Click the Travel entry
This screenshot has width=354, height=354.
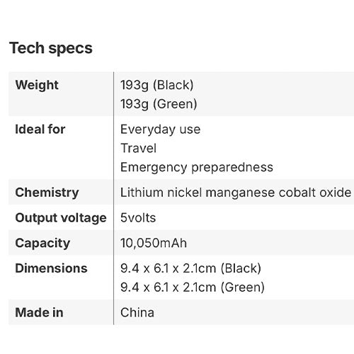139,148
